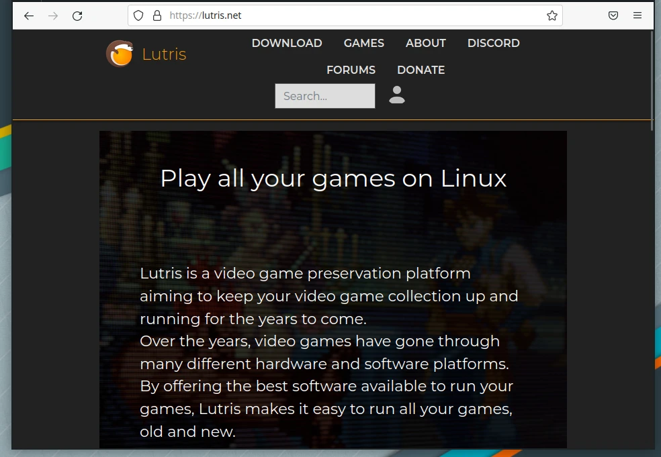Go to the GAMES nav item

(364, 43)
